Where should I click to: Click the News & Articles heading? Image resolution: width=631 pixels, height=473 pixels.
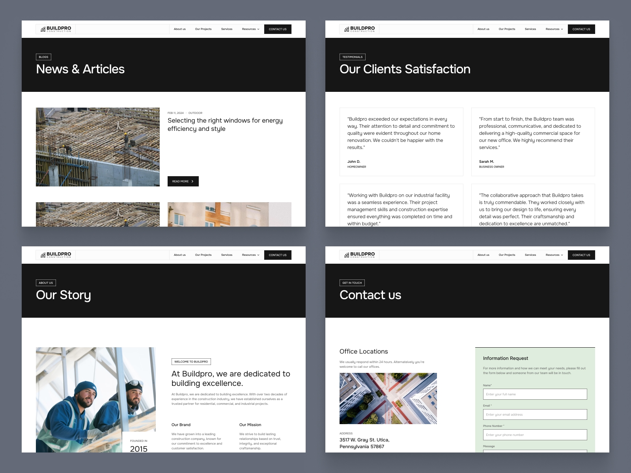(80, 69)
